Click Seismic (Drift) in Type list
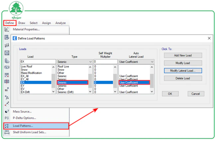216x141 pixels. coord(65,92)
